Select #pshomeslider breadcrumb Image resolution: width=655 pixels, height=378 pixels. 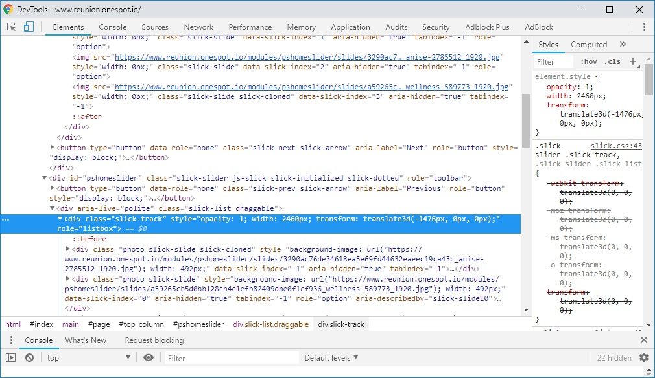198,324
